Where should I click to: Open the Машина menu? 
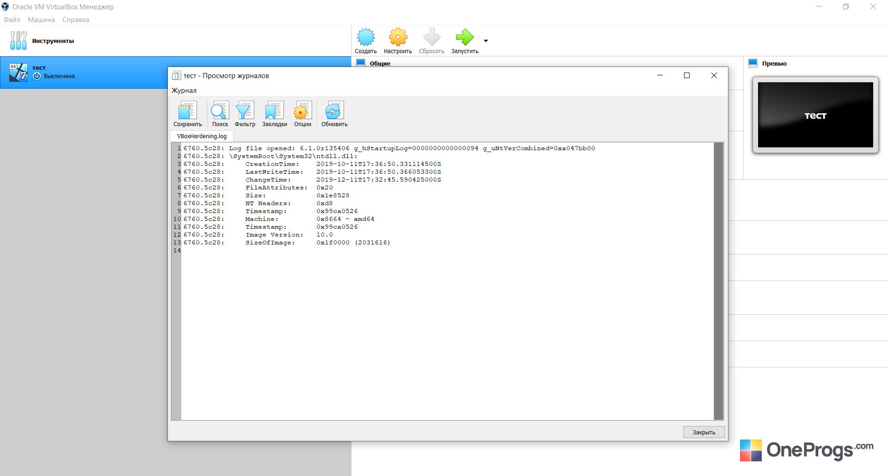(x=41, y=20)
